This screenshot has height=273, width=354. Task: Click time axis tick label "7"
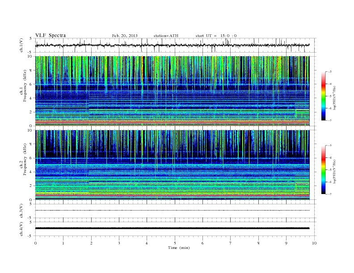[231, 243]
